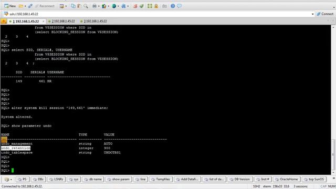Screen dimensions: 336x189
Task: Click the SSH2 status bar entry
Action: tap(256, 186)
